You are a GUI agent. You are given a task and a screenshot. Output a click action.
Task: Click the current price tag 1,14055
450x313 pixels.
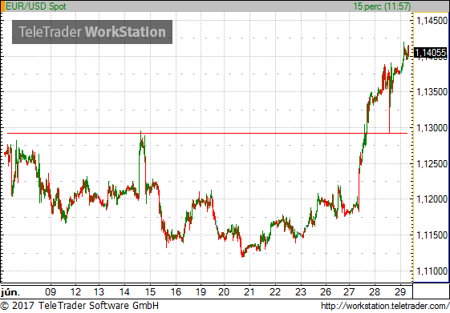coord(431,53)
